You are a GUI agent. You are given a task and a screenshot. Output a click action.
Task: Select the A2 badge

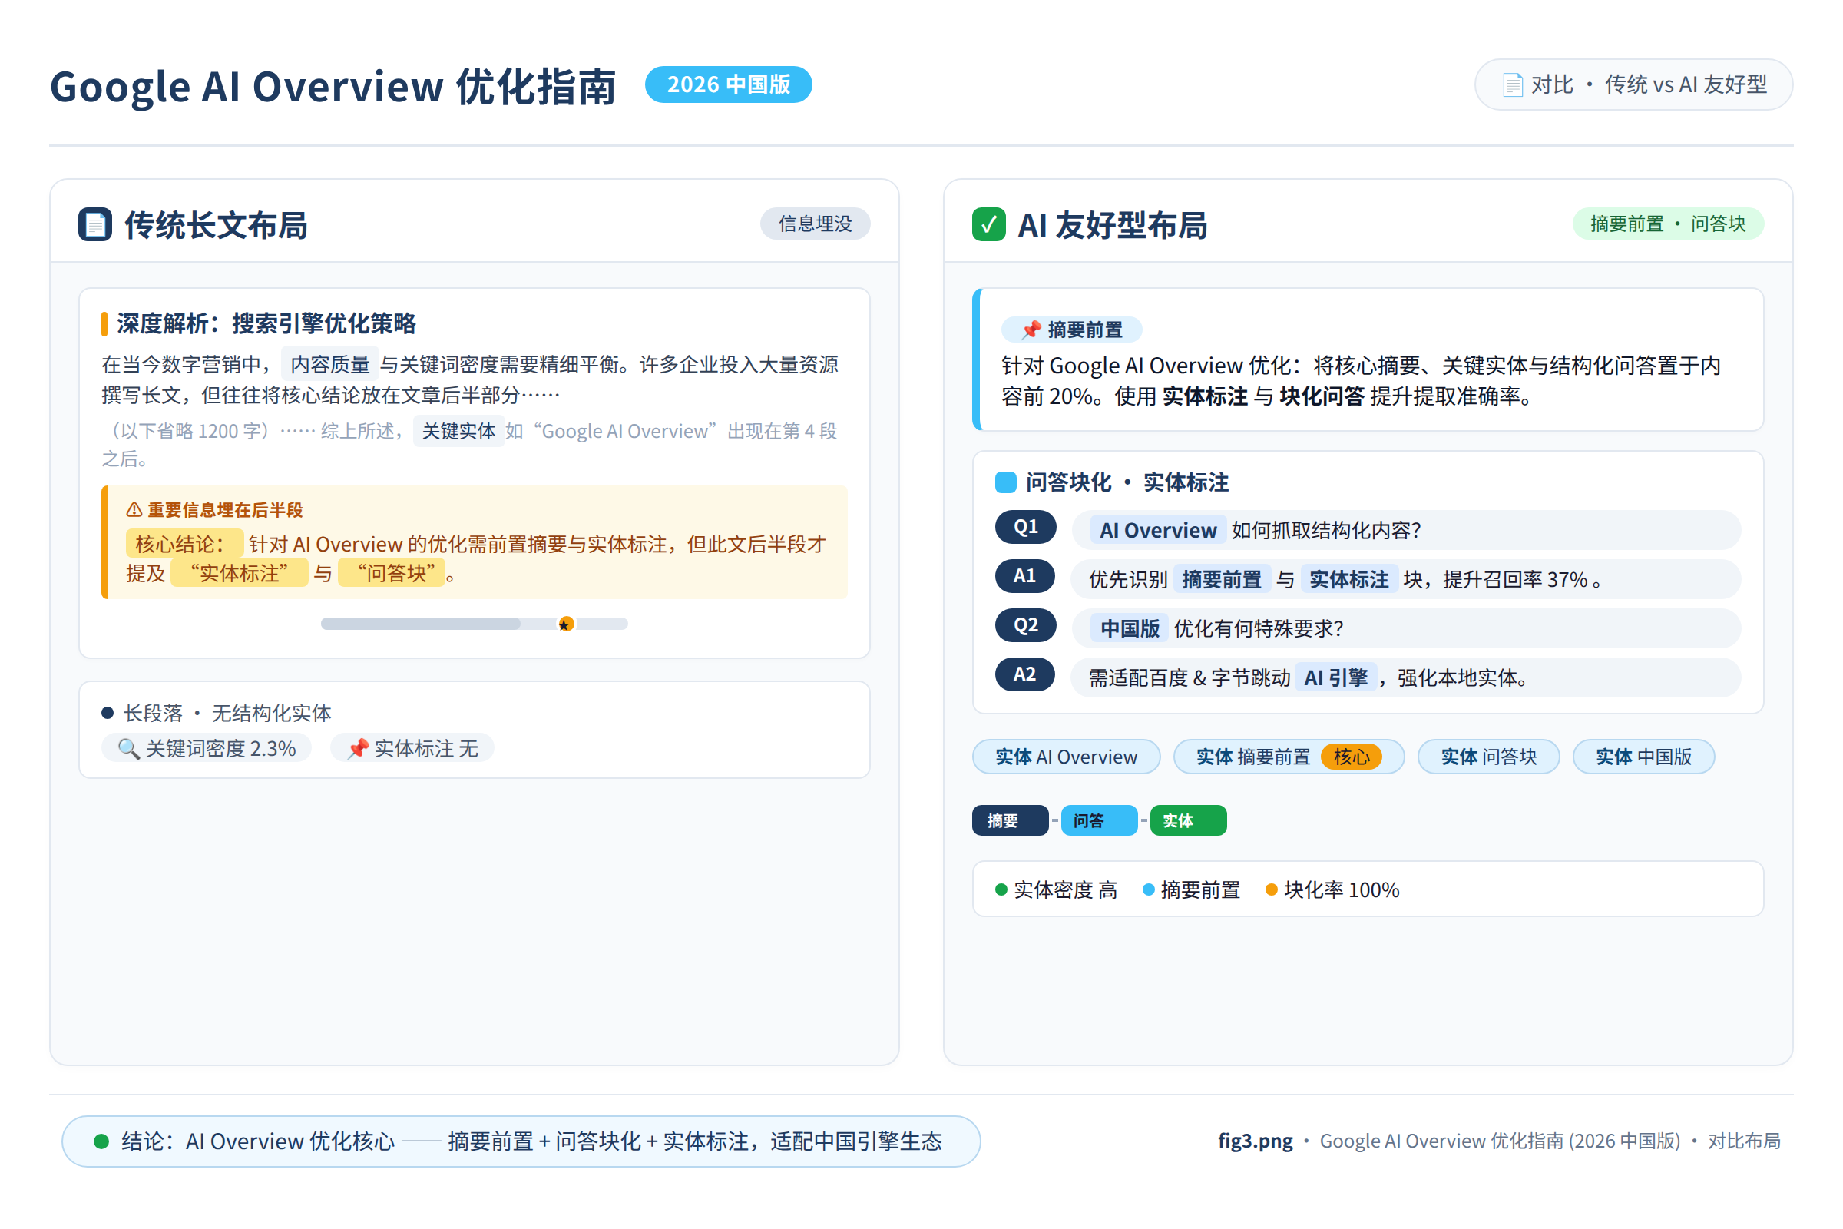(1025, 674)
